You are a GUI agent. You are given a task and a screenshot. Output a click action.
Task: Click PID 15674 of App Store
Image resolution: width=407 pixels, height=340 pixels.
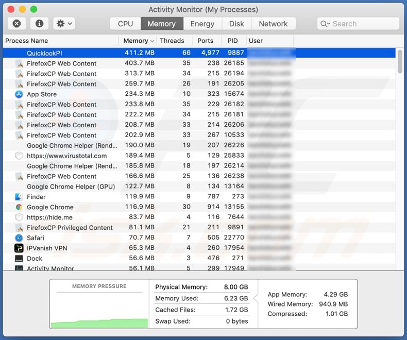[234, 94]
